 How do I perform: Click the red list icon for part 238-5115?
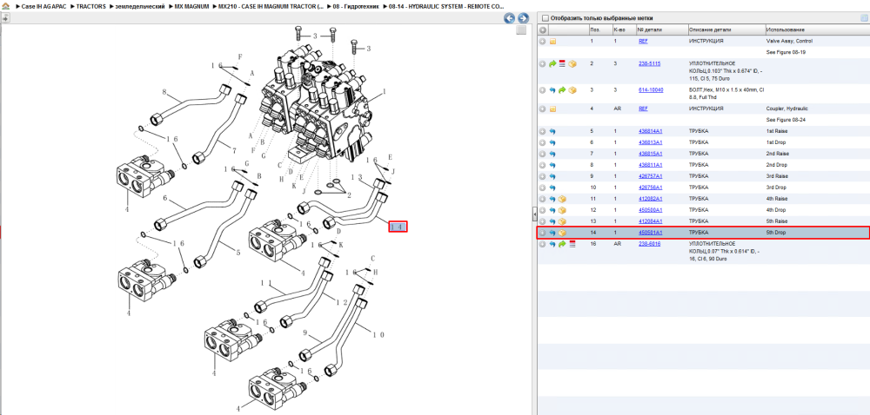point(562,64)
